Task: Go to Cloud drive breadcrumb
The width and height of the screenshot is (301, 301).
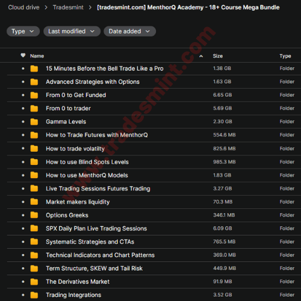Action: tap(23, 7)
